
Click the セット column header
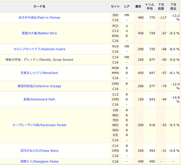pyautogui.click(x=115, y=6)
